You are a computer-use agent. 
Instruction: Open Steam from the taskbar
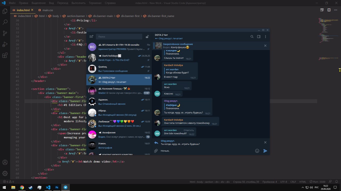point(31,187)
